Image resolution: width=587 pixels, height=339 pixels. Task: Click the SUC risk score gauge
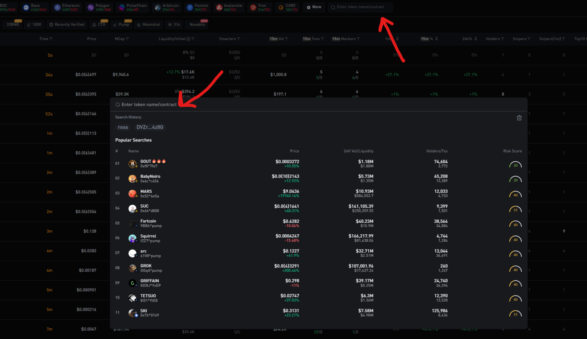pyautogui.click(x=515, y=210)
